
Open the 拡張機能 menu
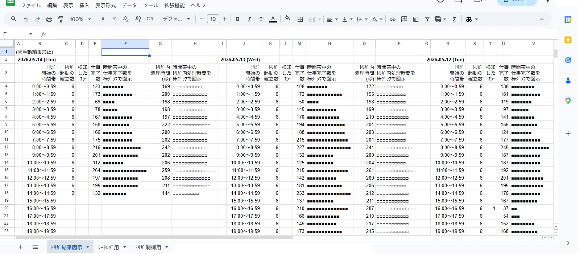point(174,5)
